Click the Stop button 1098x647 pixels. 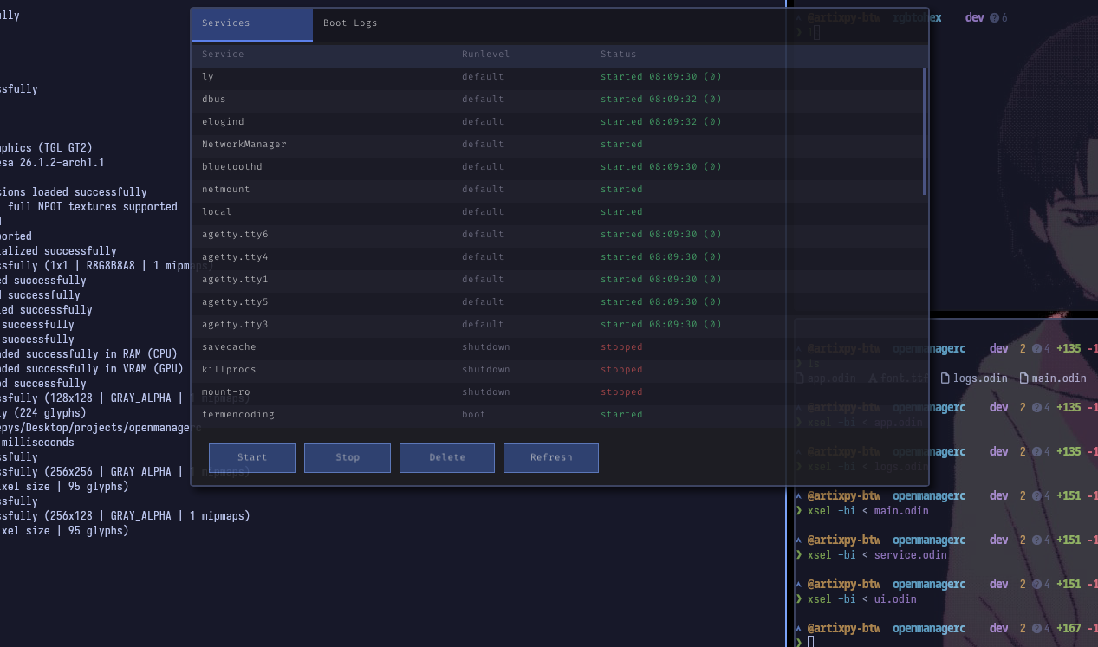348,457
